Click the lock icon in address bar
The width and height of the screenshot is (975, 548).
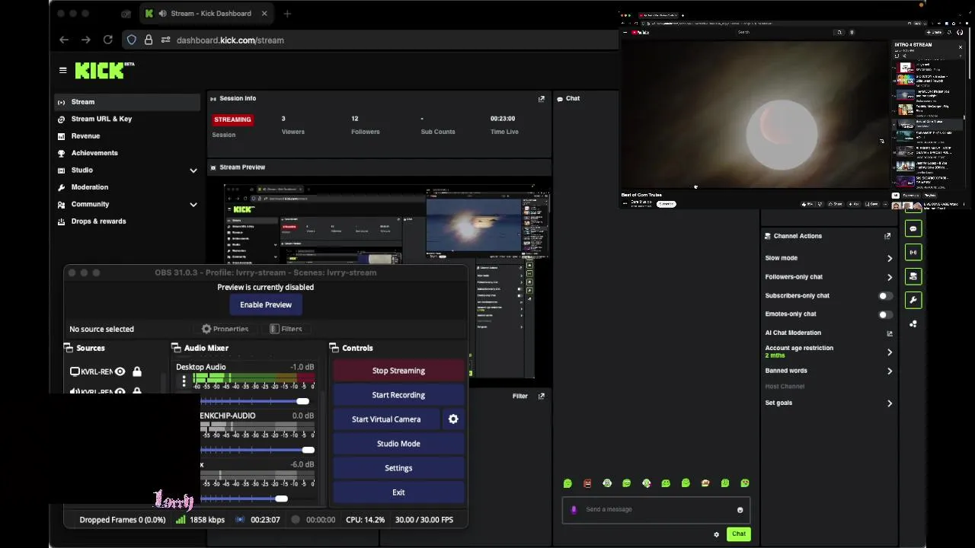(x=149, y=40)
